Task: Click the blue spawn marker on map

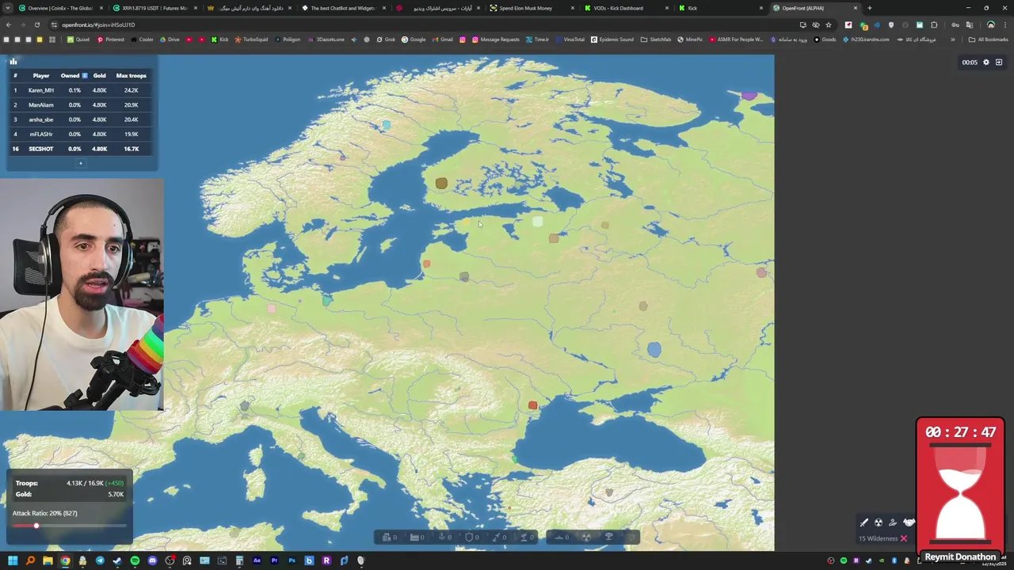Action: coord(654,349)
